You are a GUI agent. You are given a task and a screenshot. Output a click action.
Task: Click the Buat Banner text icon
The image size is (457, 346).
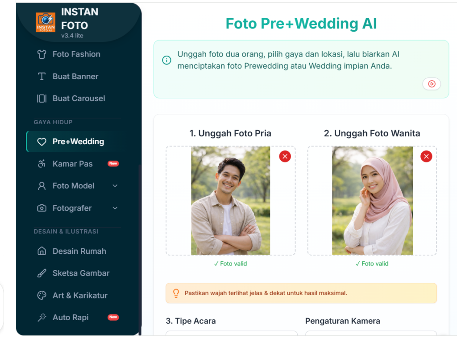point(42,77)
